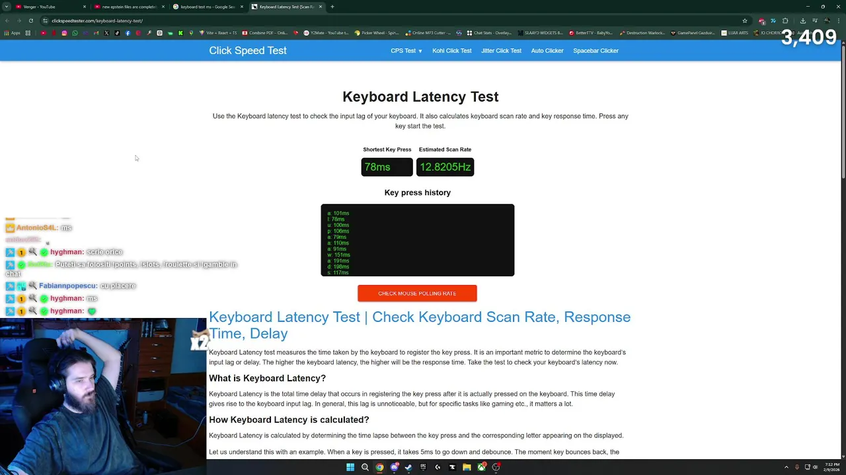
Task: Go back with browser back arrow
Action: [x=7, y=20]
